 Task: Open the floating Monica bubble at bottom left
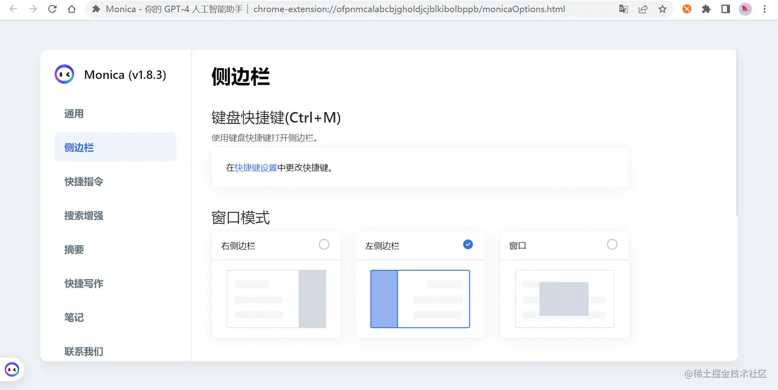tap(12, 369)
